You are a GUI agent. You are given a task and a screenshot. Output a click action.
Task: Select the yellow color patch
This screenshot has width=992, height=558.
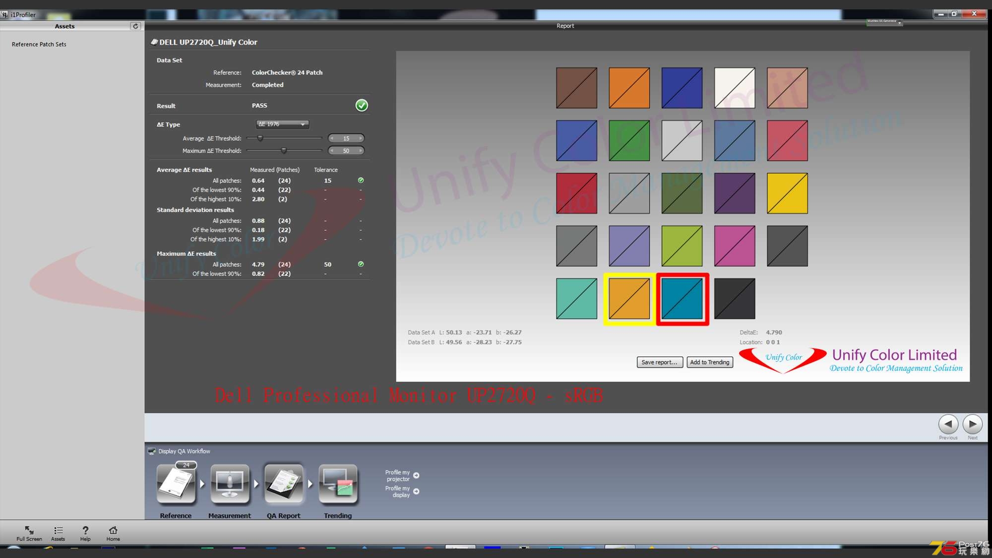tap(787, 193)
